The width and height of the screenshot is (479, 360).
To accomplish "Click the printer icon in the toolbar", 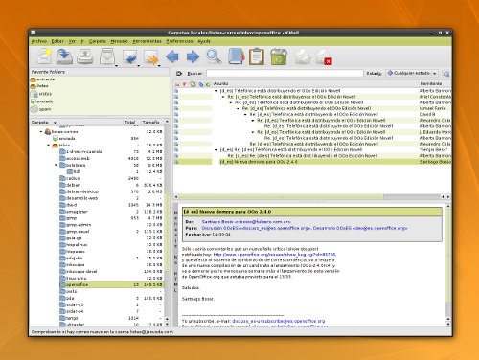I will click(x=85, y=56).
